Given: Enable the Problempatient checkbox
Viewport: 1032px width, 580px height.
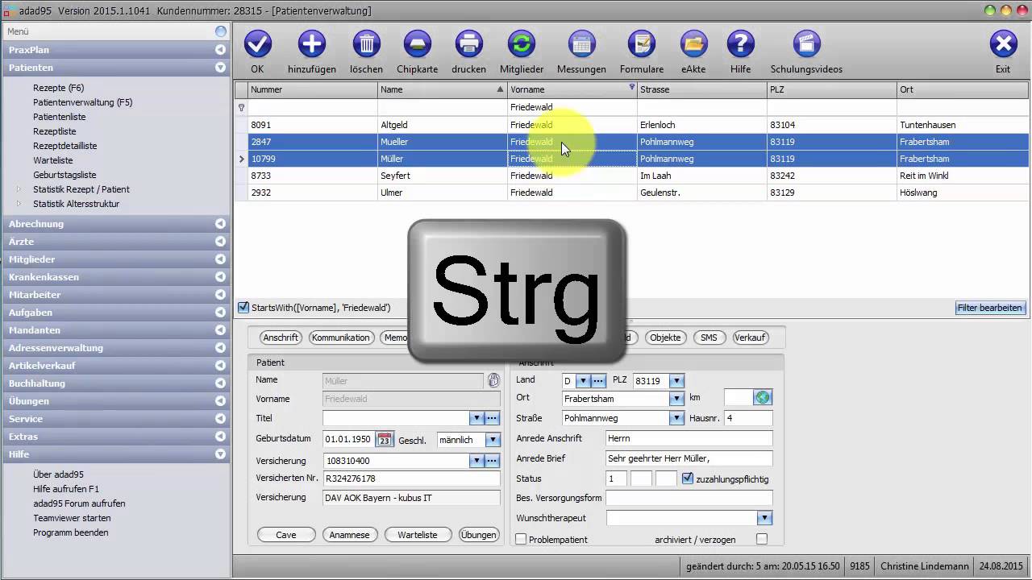Looking at the screenshot, I should [521, 539].
